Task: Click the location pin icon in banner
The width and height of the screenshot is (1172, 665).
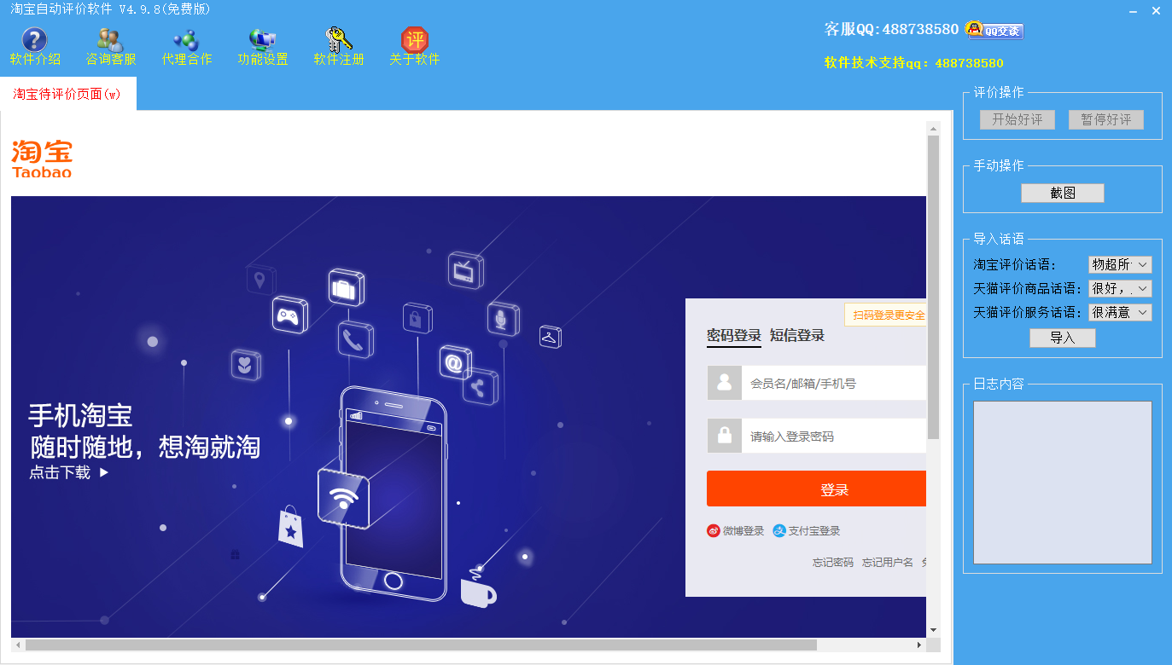Action: 261,279
